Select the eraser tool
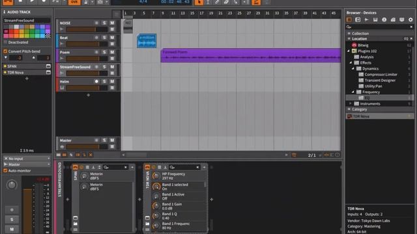 point(226,2)
